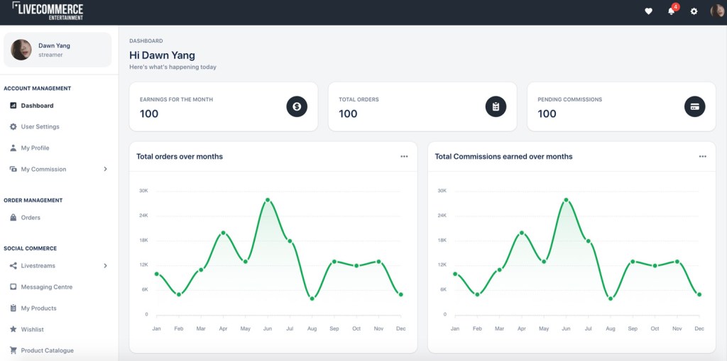
Task: Click the LiveCommerce Entertainment logo
Action: [48, 11]
